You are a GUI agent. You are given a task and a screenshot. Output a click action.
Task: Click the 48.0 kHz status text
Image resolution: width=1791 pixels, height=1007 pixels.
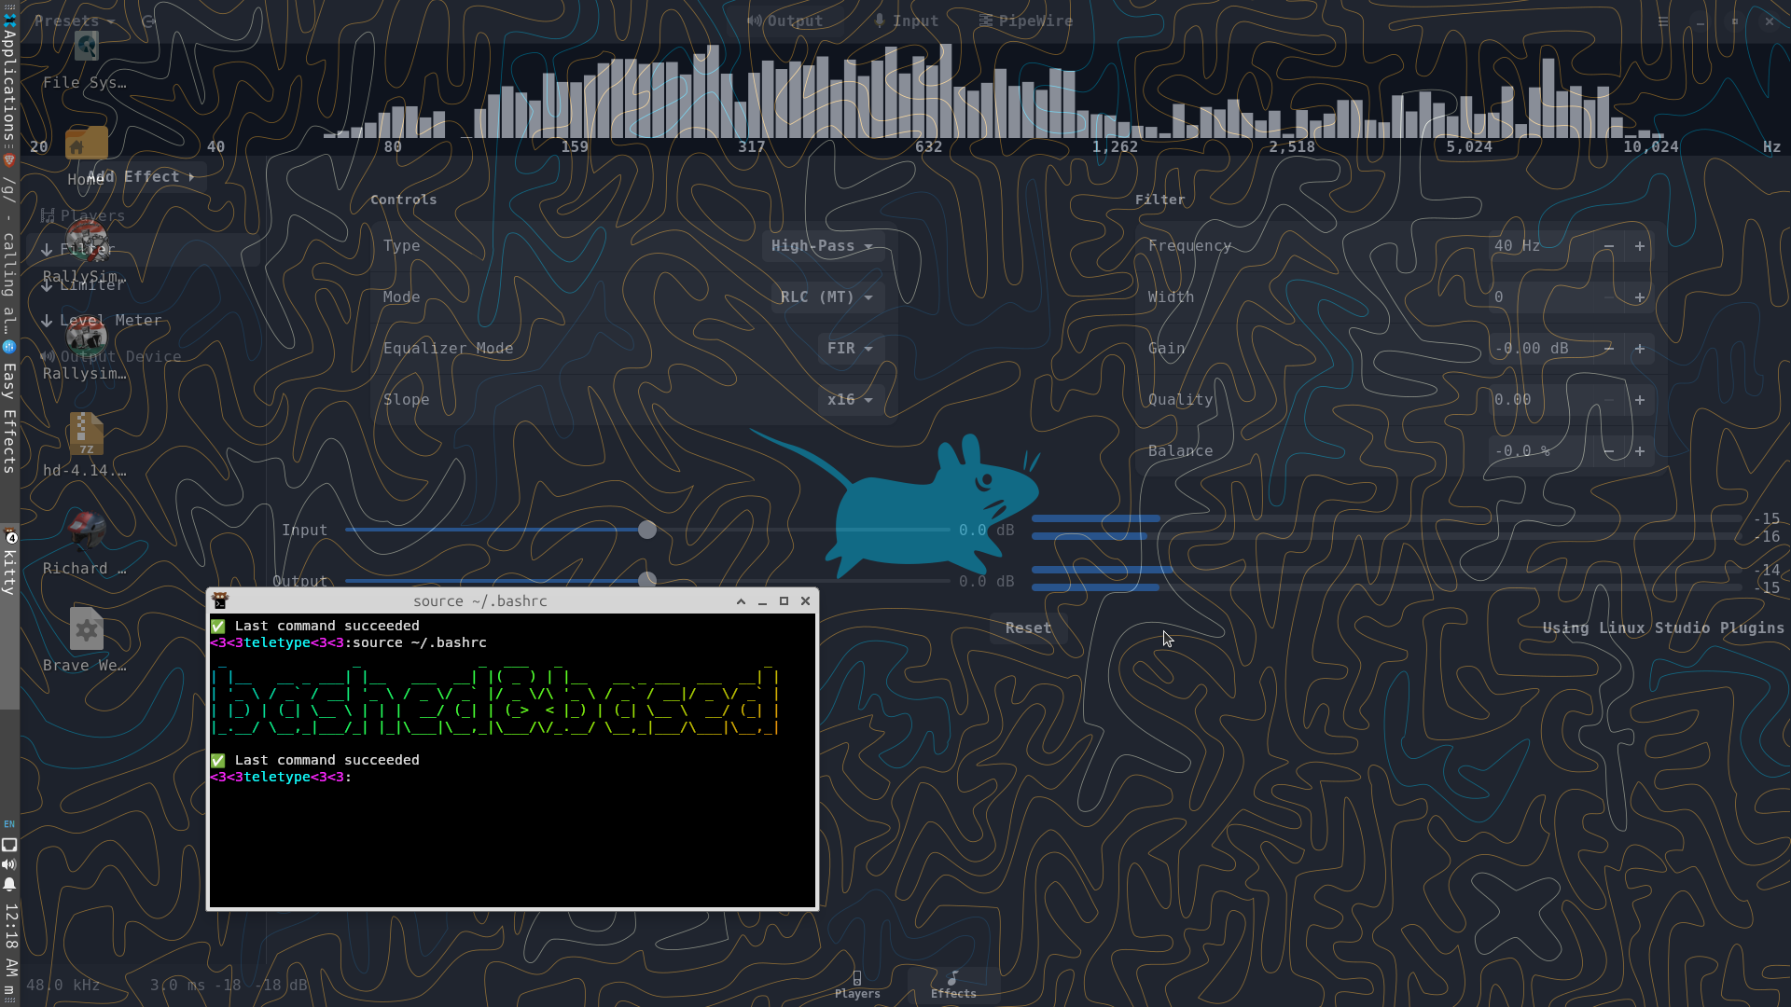(x=63, y=986)
